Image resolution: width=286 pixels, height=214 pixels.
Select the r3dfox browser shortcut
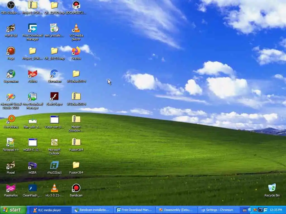tap(32, 76)
